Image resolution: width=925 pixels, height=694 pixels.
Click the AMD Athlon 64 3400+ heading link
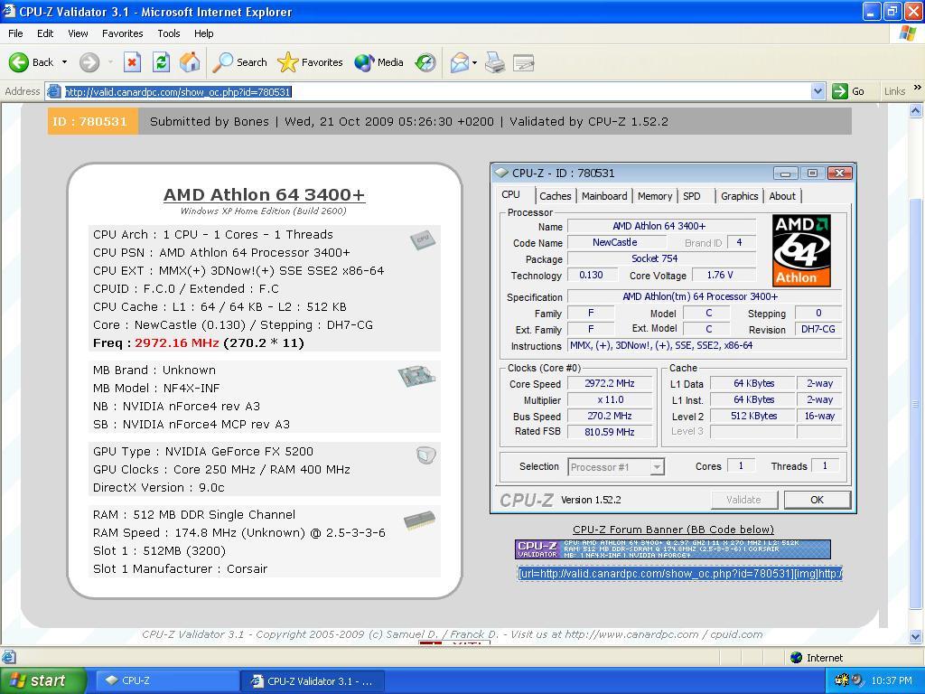tap(265, 194)
